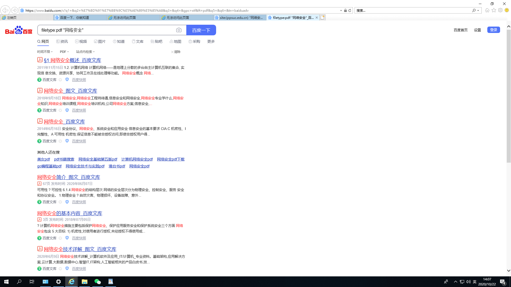
Task: Switch to the 图片 search tab
Action: [x=100, y=41]
